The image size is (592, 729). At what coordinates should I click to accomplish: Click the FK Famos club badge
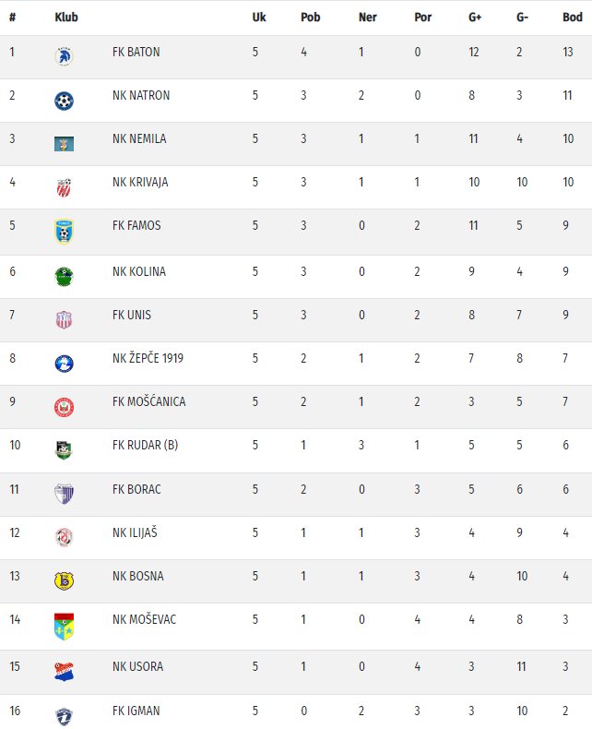(64, 232)
